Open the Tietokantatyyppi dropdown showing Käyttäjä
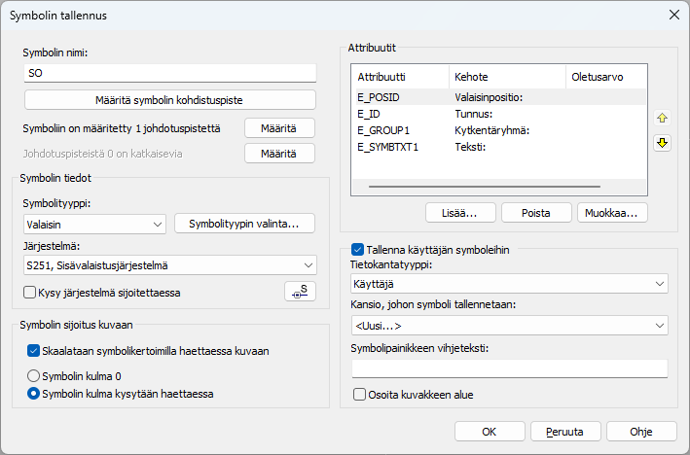 pos(508,283)
